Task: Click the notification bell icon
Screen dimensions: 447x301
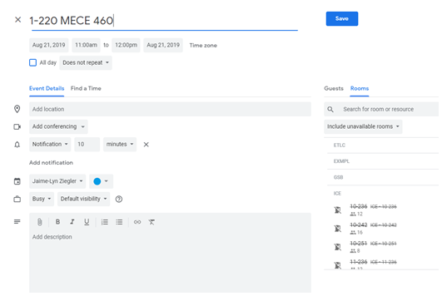Action: [x=17, y=145]
